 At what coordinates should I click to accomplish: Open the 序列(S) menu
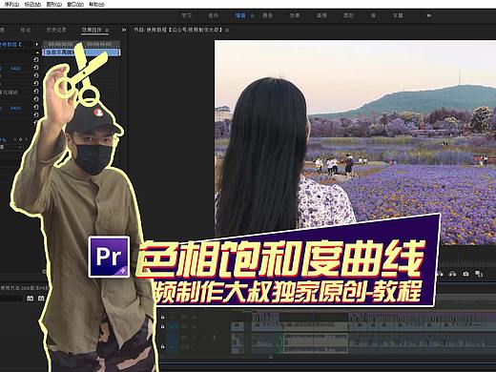[11, 5]
